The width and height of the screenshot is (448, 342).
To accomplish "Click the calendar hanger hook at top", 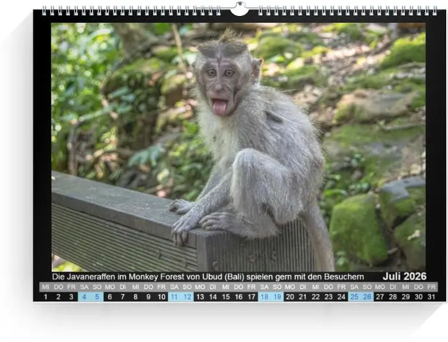I will 239,9.
